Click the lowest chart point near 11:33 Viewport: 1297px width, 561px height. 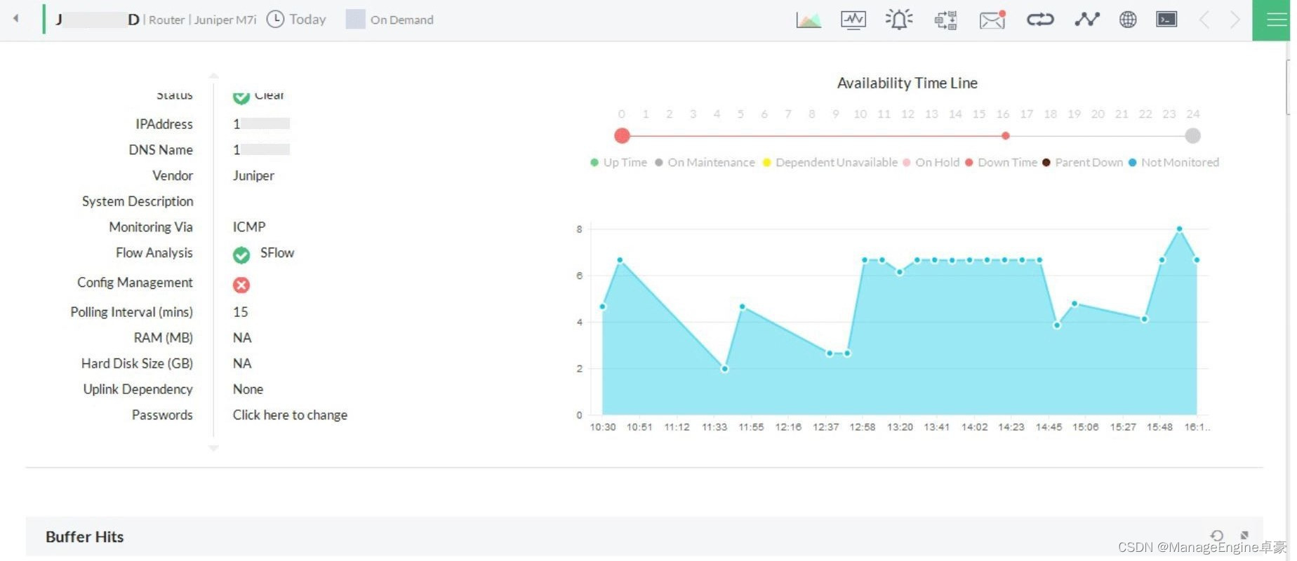tap(725, 369)
